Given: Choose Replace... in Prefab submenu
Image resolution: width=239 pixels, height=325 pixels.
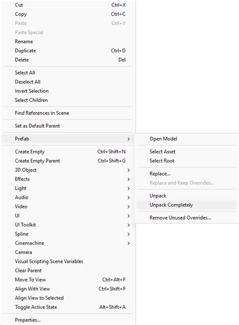Looking at the screenshot, I should pyautogui.click(x=187, y=174).
